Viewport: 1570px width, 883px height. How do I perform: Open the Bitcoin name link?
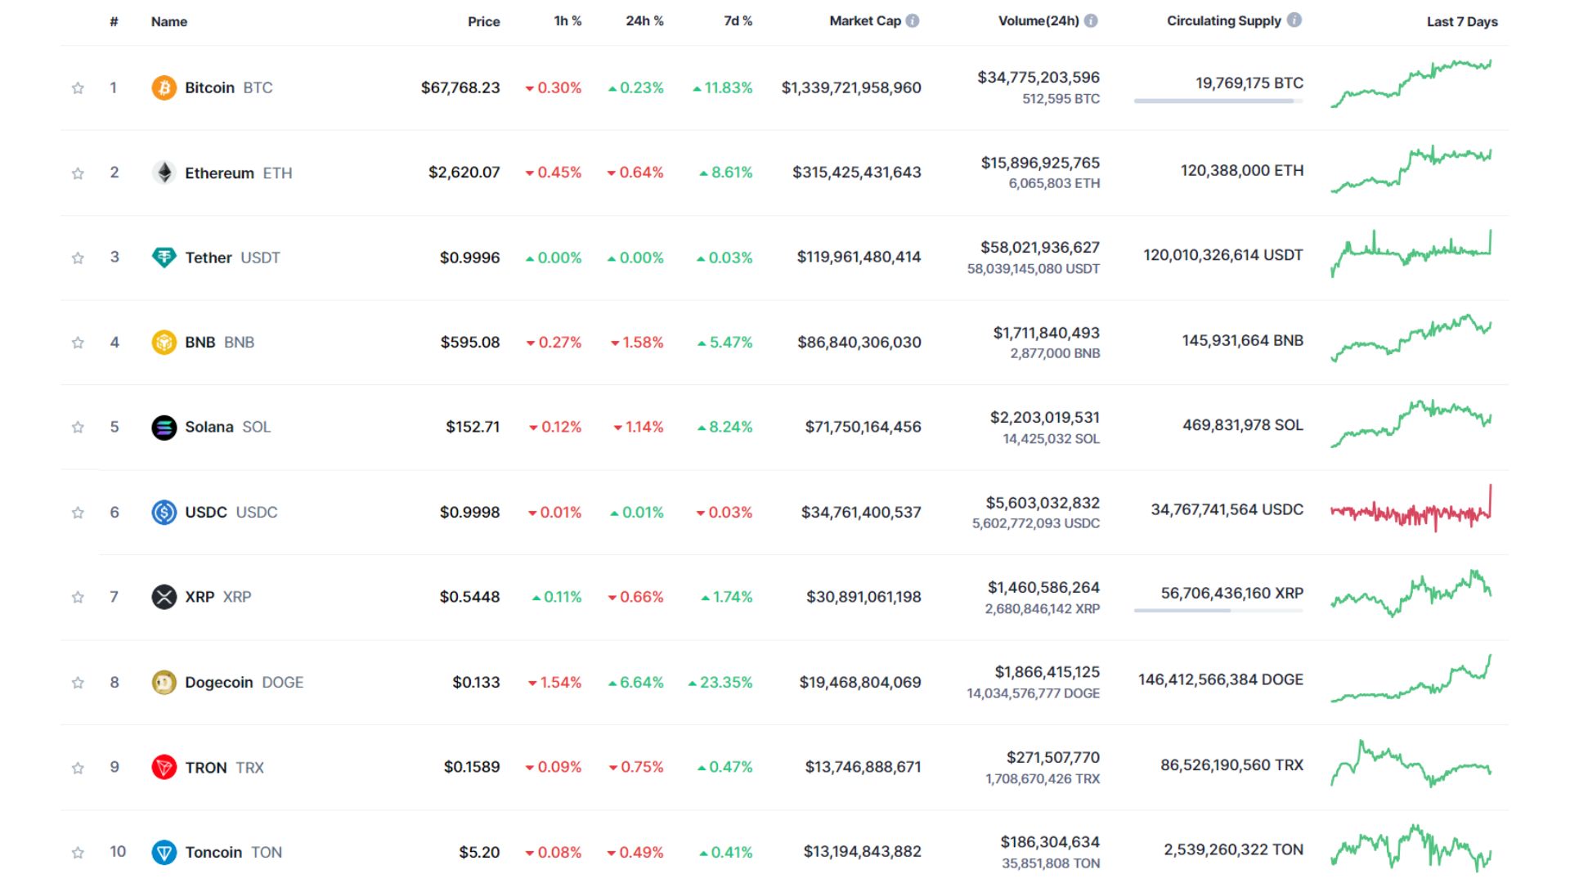210,87
